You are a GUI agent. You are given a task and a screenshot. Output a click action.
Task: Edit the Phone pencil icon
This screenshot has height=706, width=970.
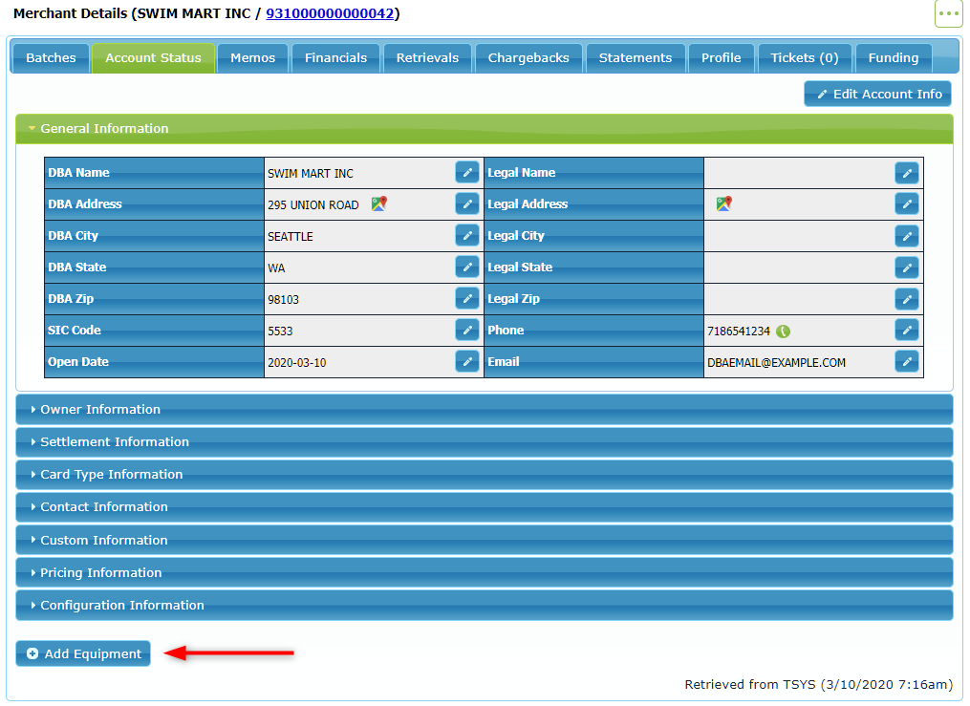(906, 331)
